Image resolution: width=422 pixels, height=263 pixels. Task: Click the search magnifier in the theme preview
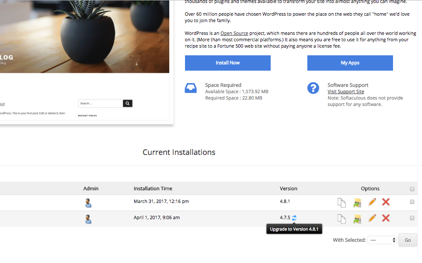click(127, 103)
